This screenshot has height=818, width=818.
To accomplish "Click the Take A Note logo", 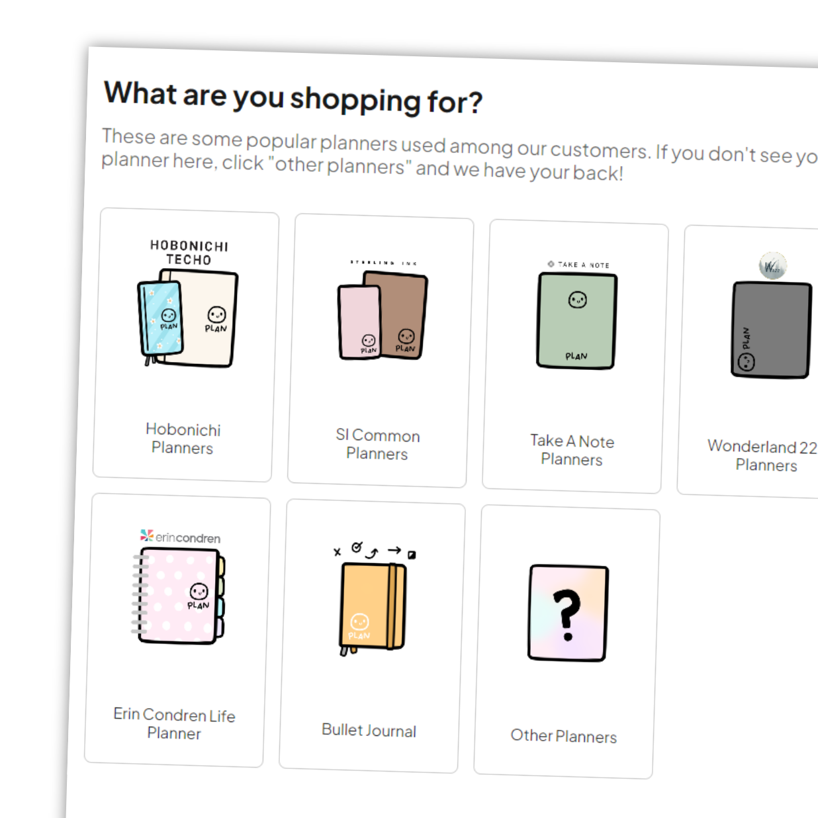I will 578,265.
